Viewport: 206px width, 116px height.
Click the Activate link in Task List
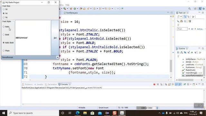pos(200,29)
